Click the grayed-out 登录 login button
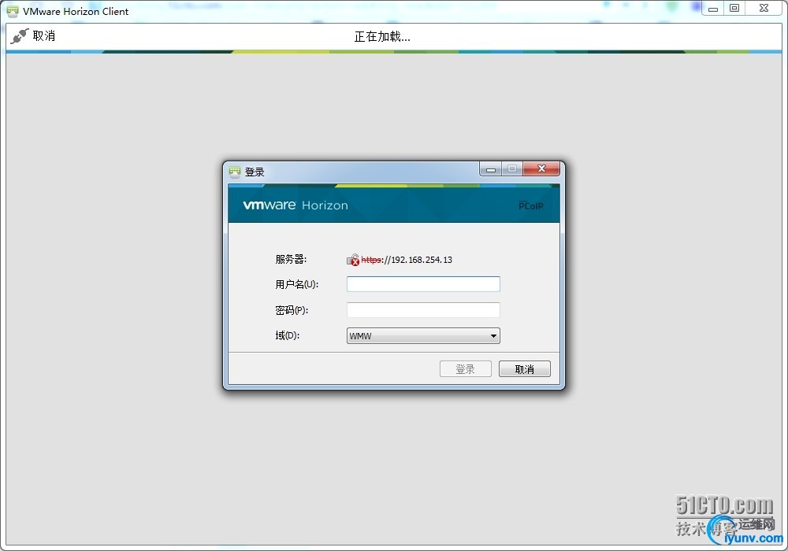Image resolution: width=788 pixels, height=551 pixels. pos(466,369)
